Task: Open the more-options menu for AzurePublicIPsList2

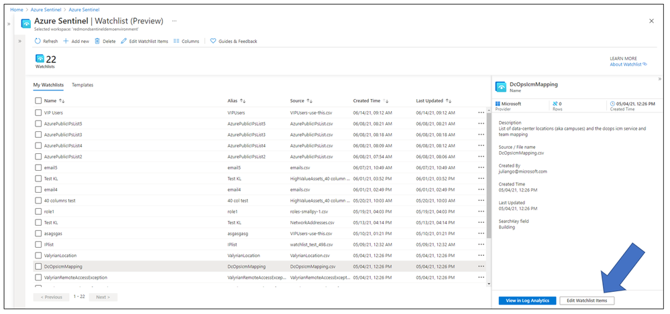Action: (482, 157)
